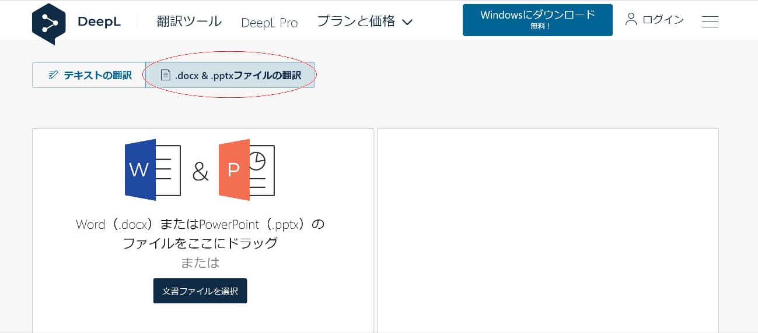Select .docx & .pptxファイルの翻訳 tab

click(230, 75)
